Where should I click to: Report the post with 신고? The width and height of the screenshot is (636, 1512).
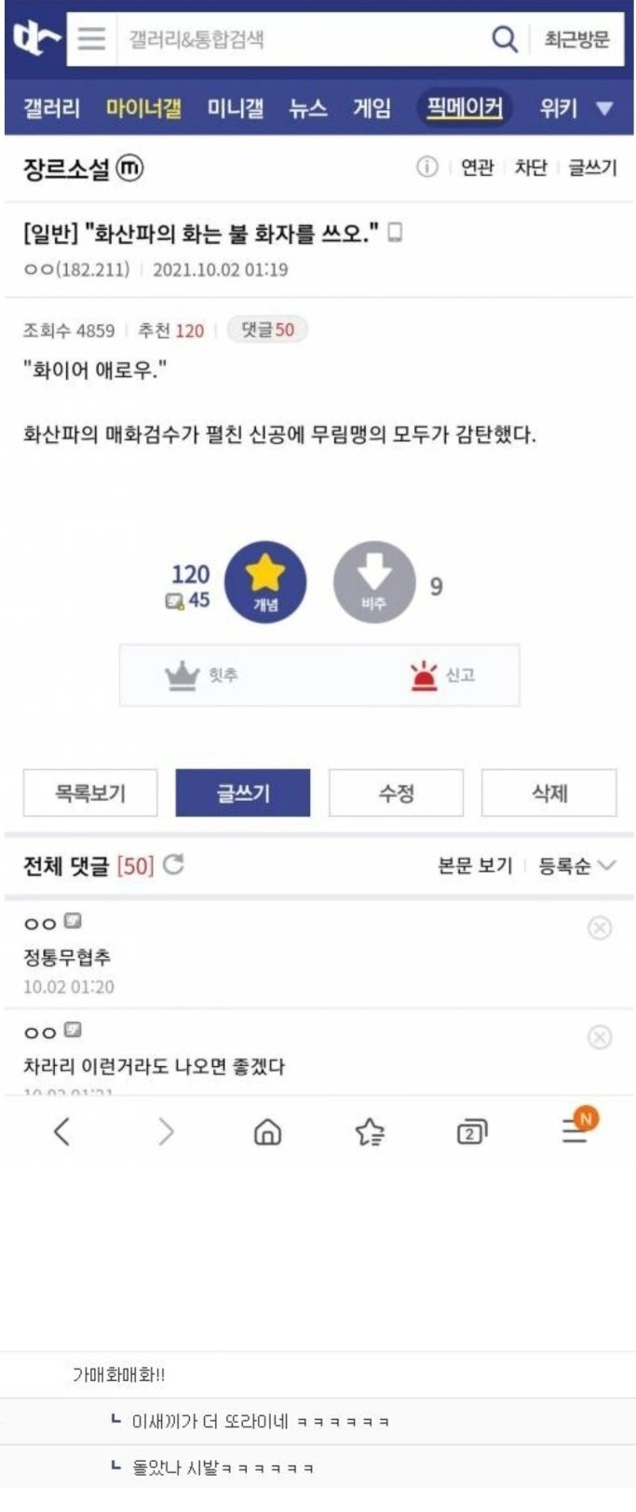442,675
